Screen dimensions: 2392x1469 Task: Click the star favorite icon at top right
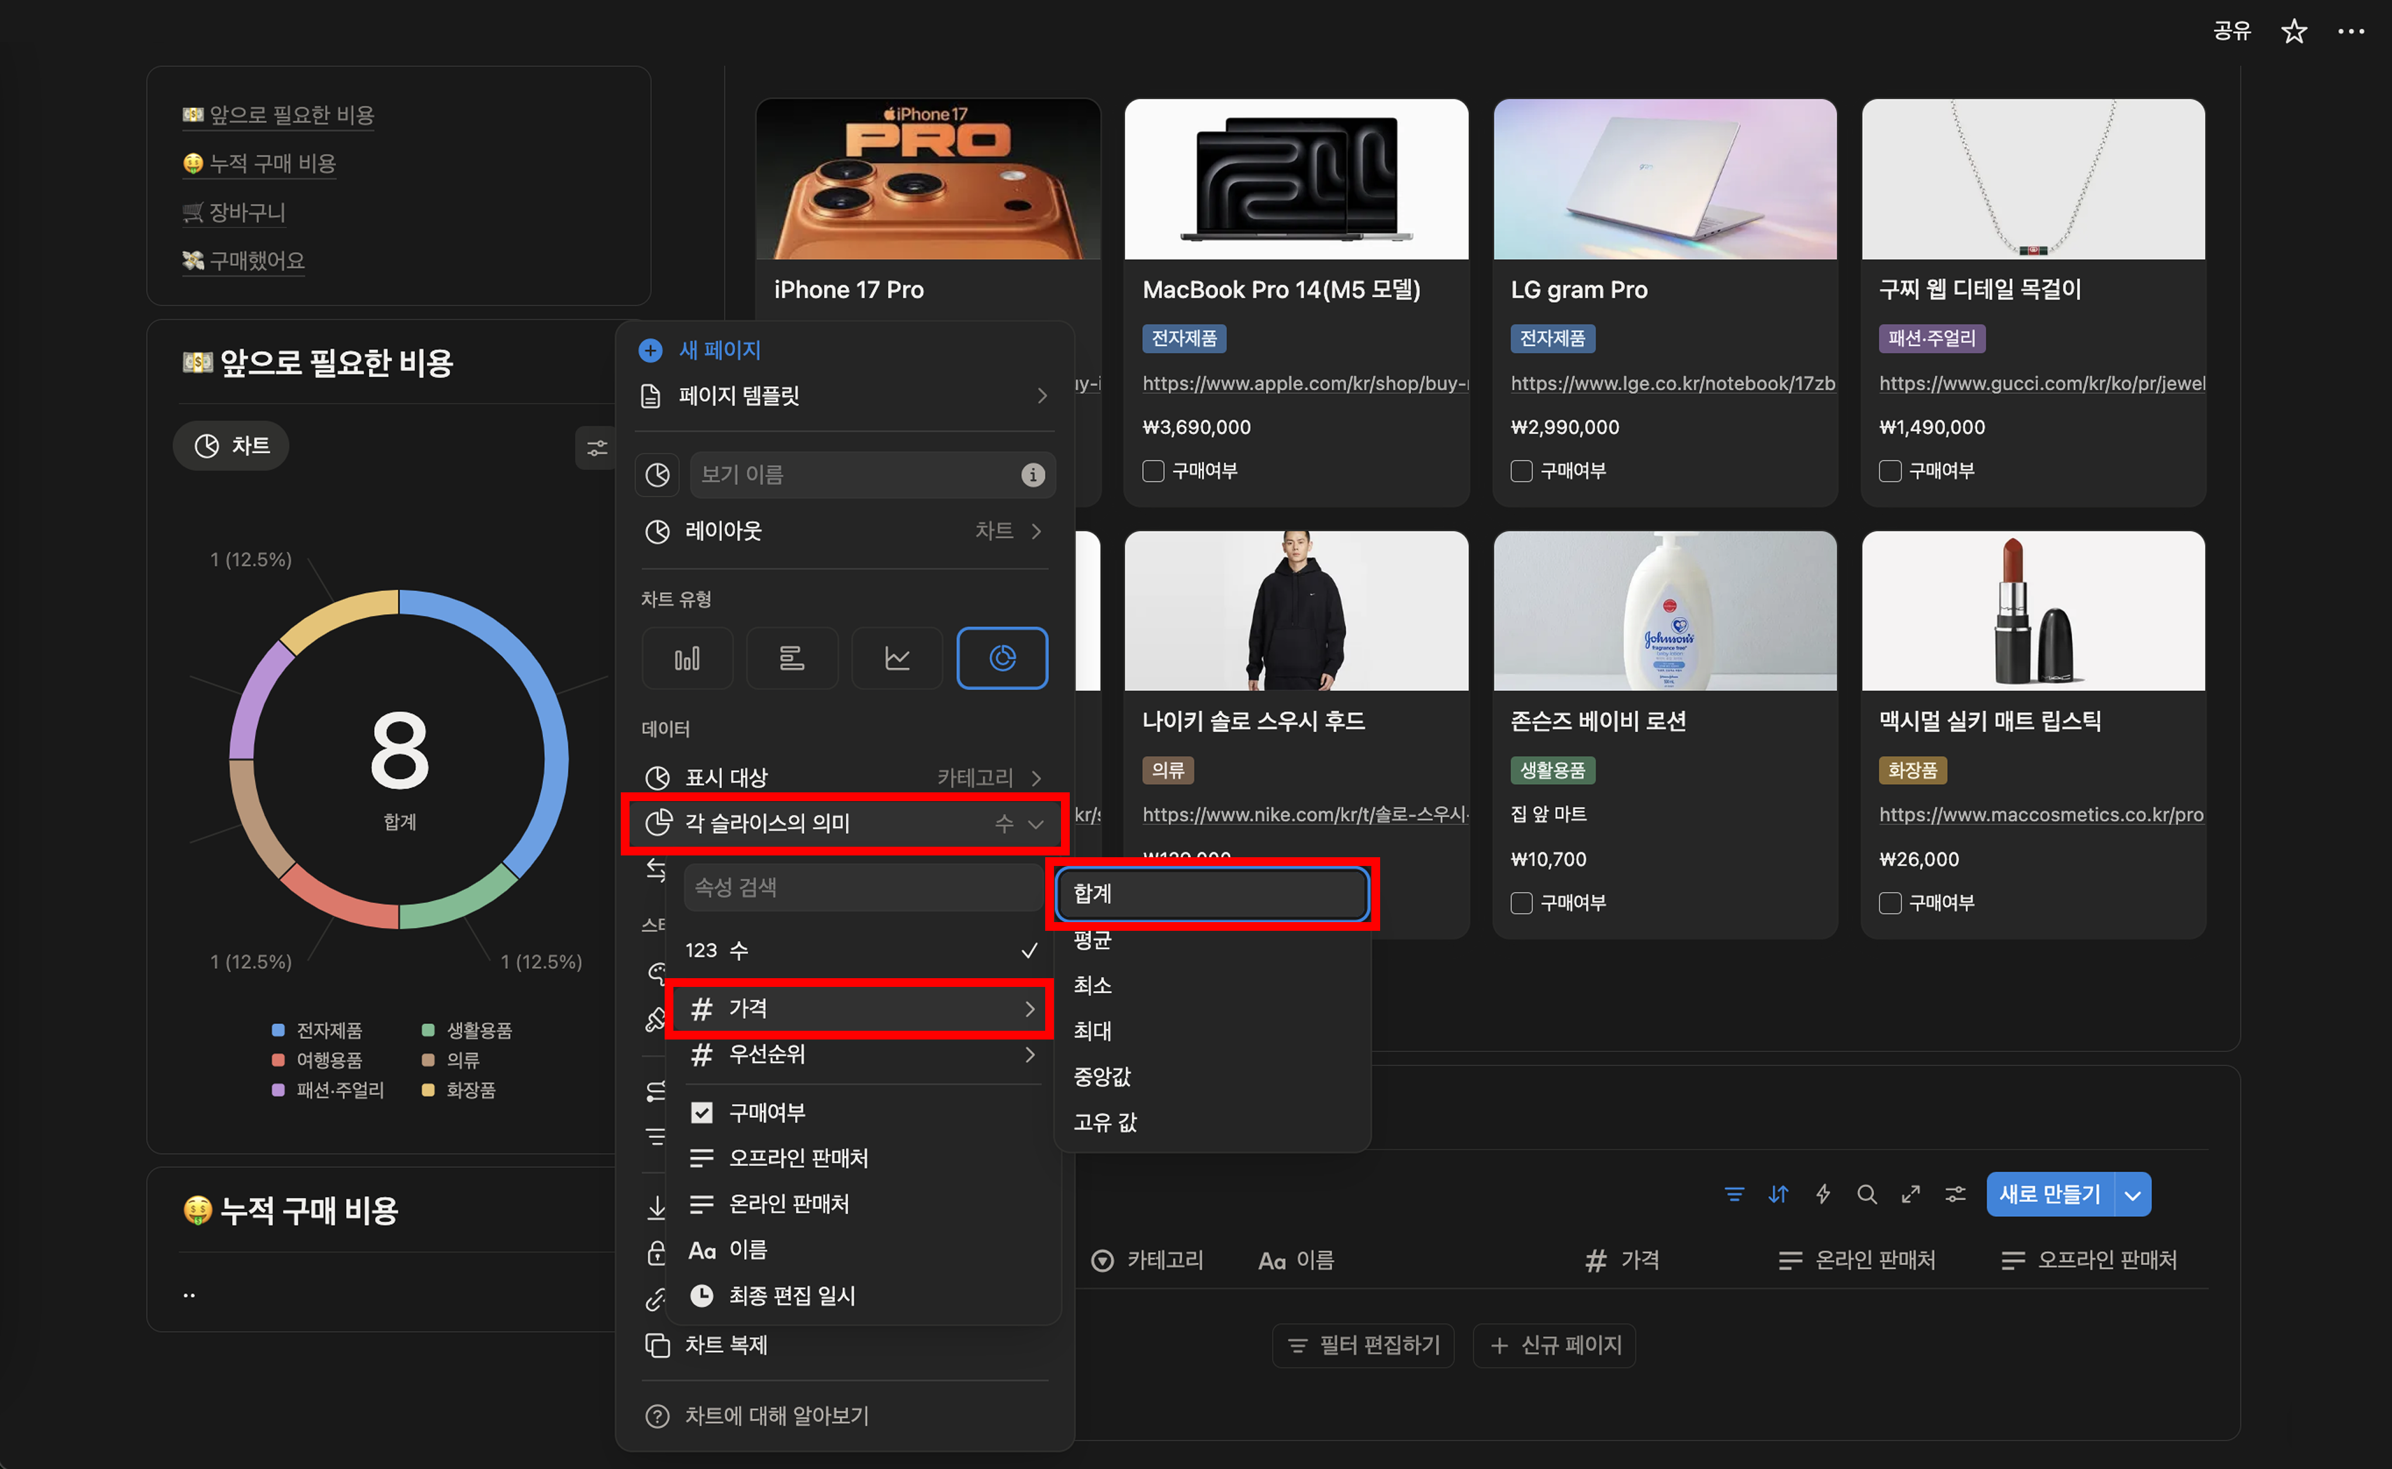point(2294,31)
